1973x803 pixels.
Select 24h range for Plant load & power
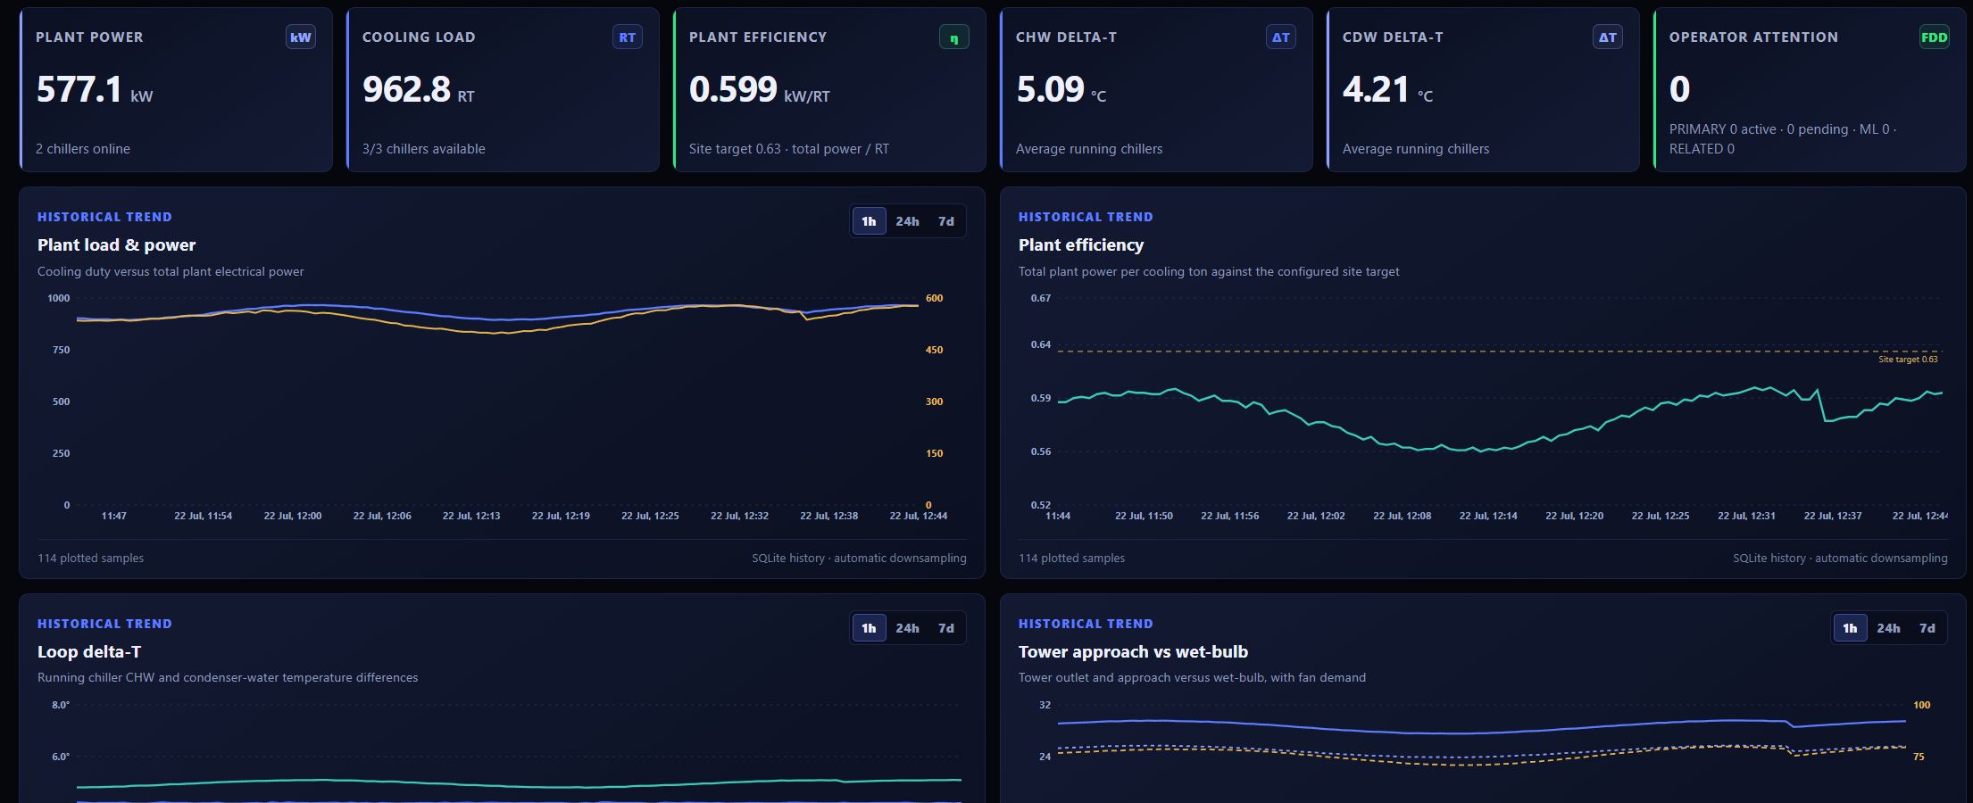click(x=907, y=221)
